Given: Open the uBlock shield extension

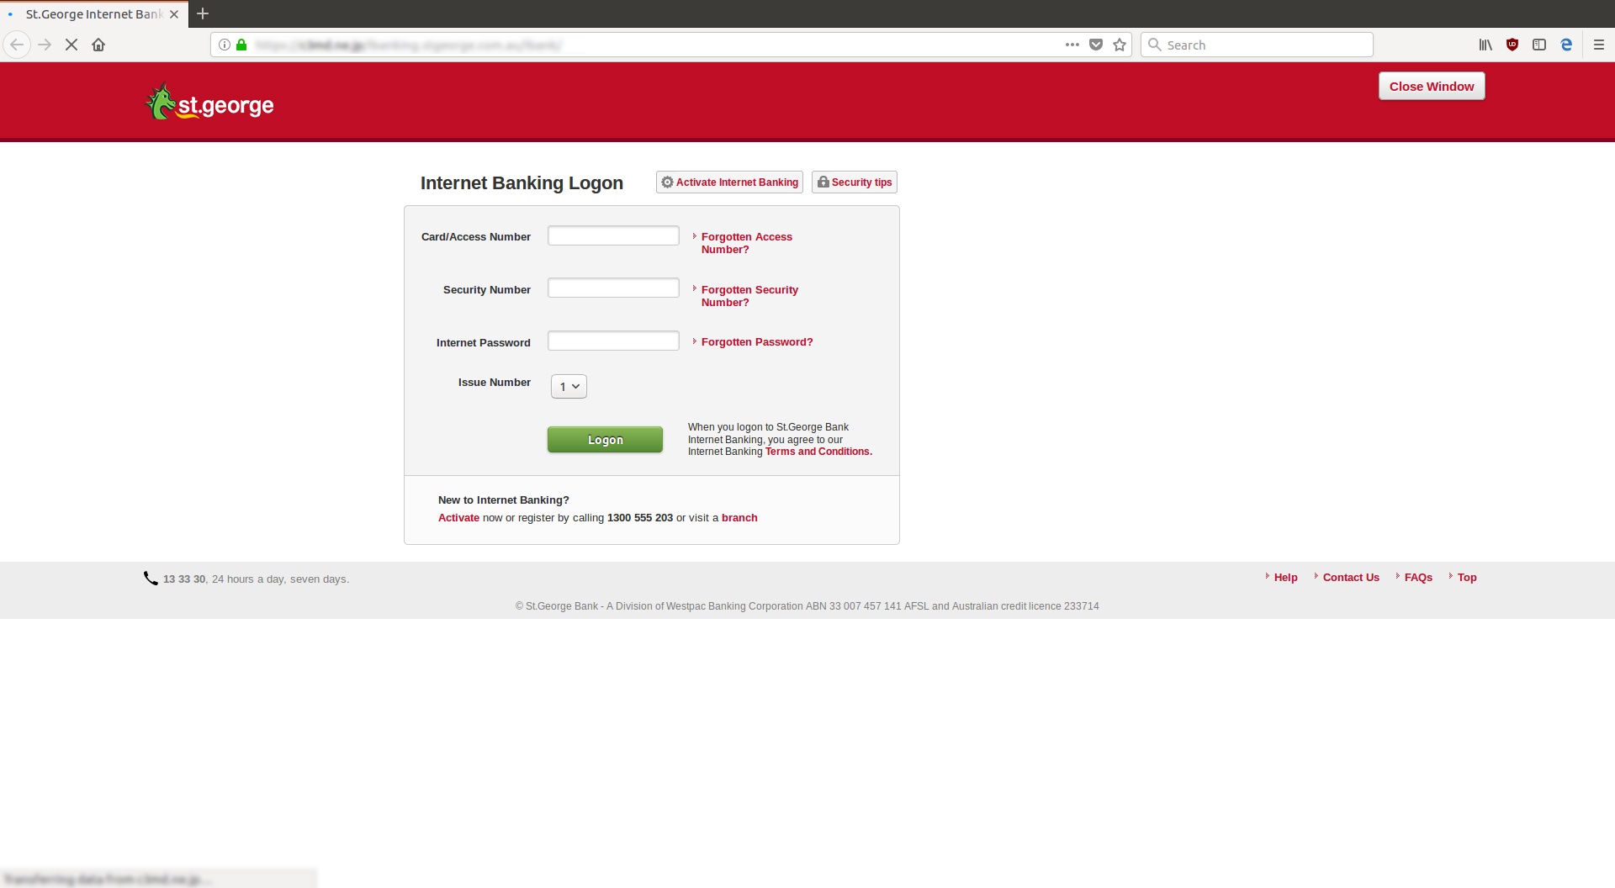Looking at the screenshot, I should pyautogui.click(x=1512, y=45).
